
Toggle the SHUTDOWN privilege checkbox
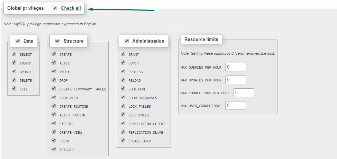click(123, 88)
